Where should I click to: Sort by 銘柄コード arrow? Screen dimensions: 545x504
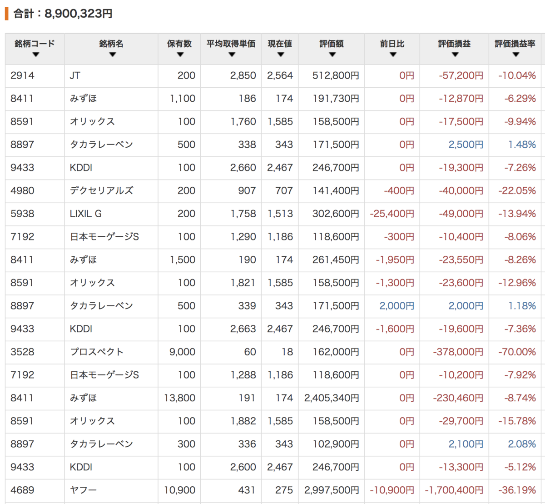[x=35, y=55]
